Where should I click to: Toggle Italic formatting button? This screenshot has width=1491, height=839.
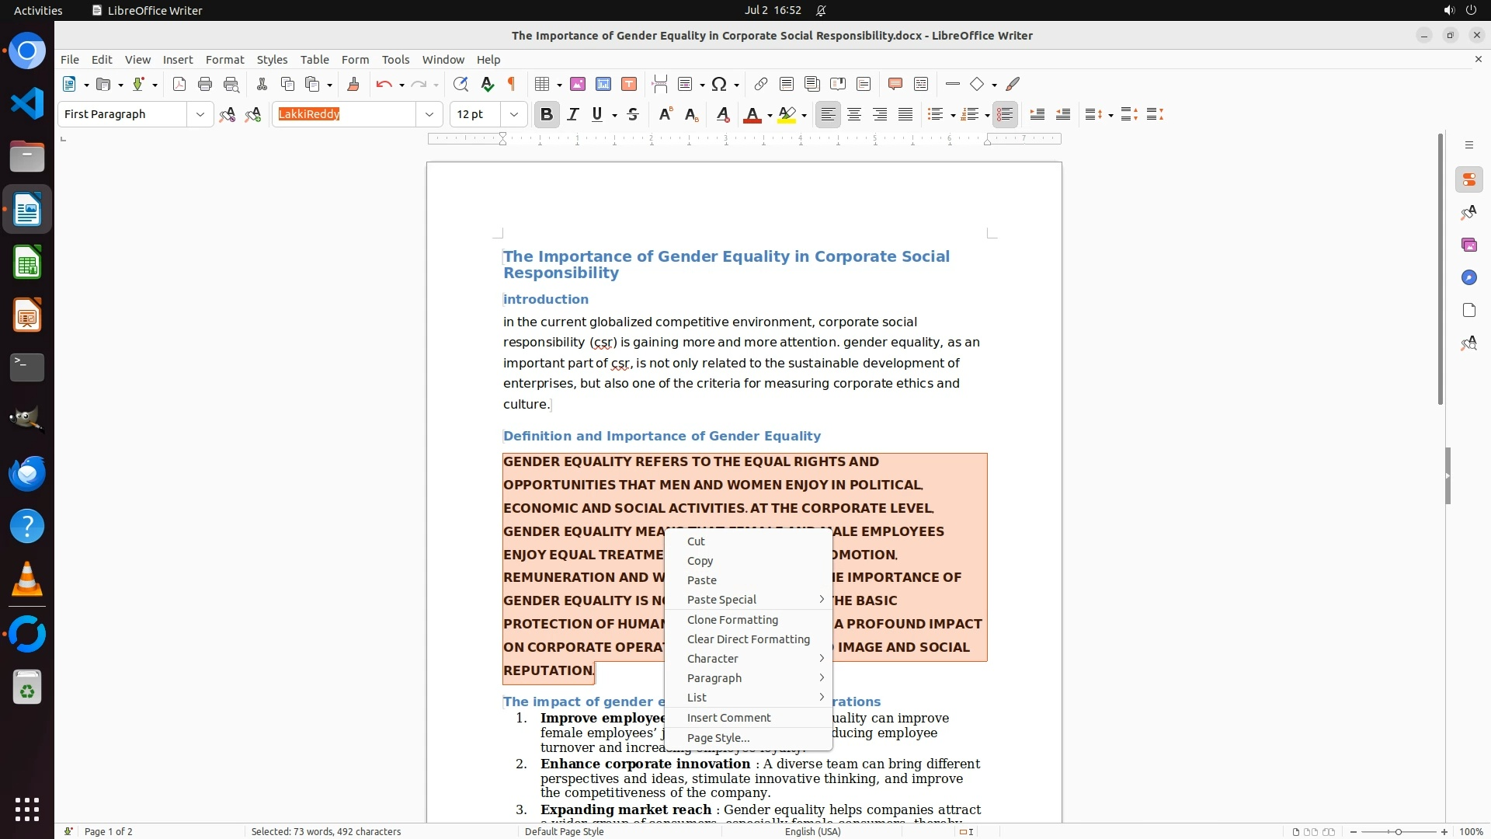573,114
